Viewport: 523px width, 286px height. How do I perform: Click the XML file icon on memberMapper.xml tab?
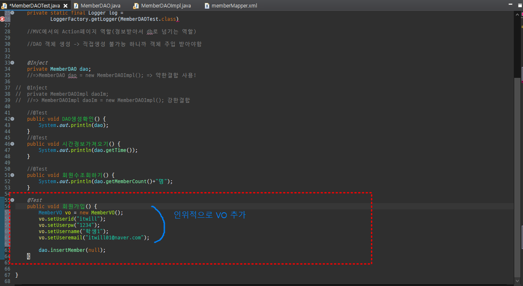click(207, 6)
